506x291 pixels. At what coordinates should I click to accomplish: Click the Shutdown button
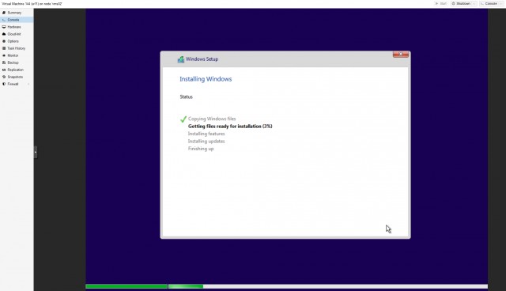click(x=461, y=3)
